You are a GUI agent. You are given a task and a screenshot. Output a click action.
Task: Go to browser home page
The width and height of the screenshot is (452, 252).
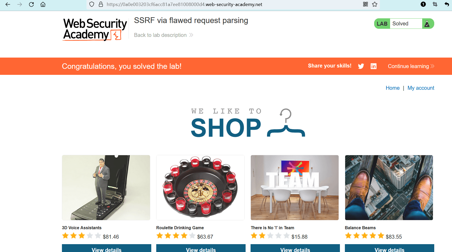pos(43,4)
